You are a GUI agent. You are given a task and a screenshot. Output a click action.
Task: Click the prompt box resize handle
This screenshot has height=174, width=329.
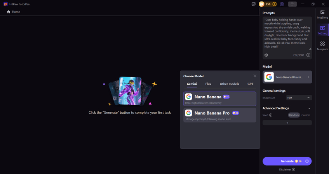tap(310, 49)
